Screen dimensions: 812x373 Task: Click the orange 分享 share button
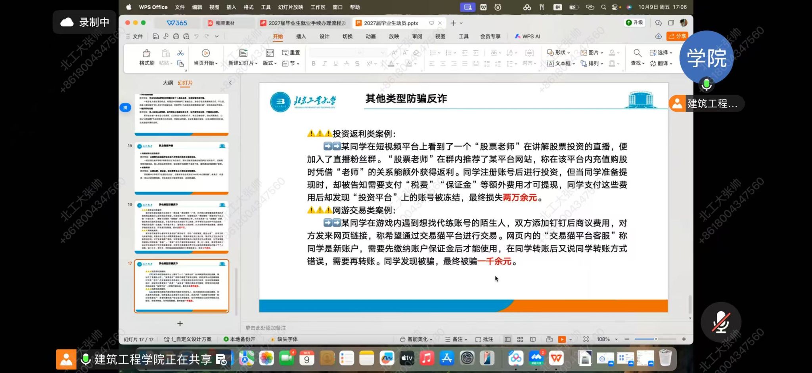(x=677, y=36)
